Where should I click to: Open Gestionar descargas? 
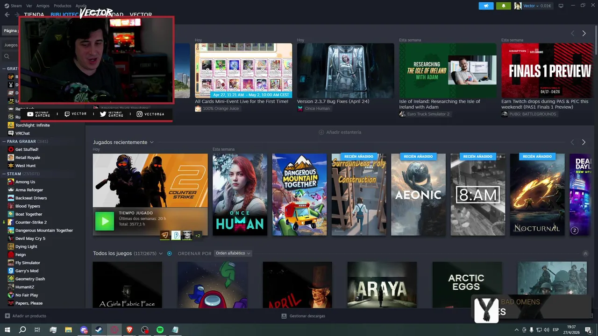pos(303,316)
